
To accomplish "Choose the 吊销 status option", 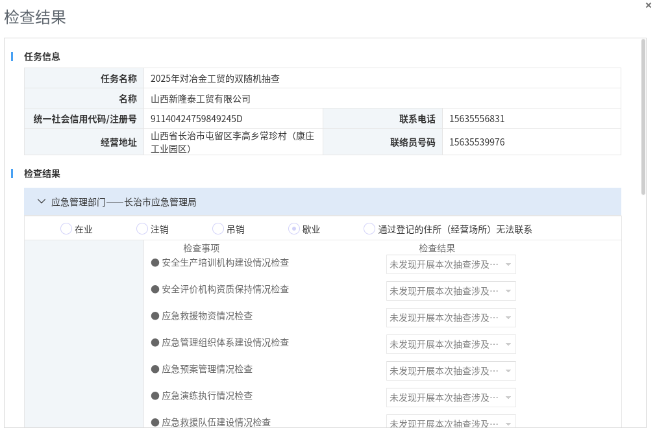I will click(x=218, y=229).
